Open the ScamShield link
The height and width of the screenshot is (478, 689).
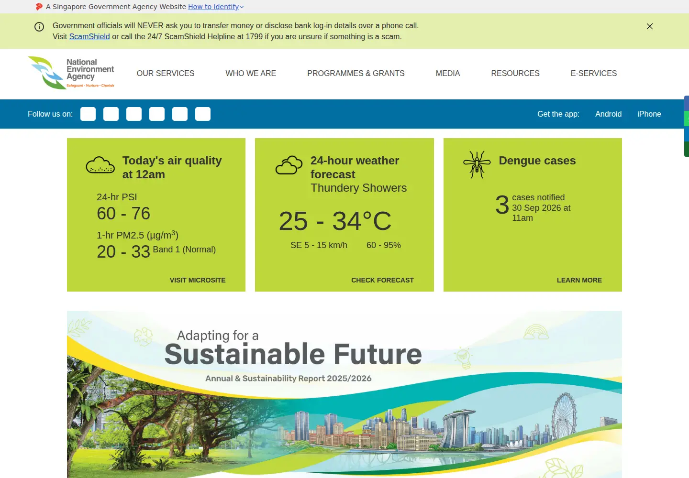(x=89, y=36)
